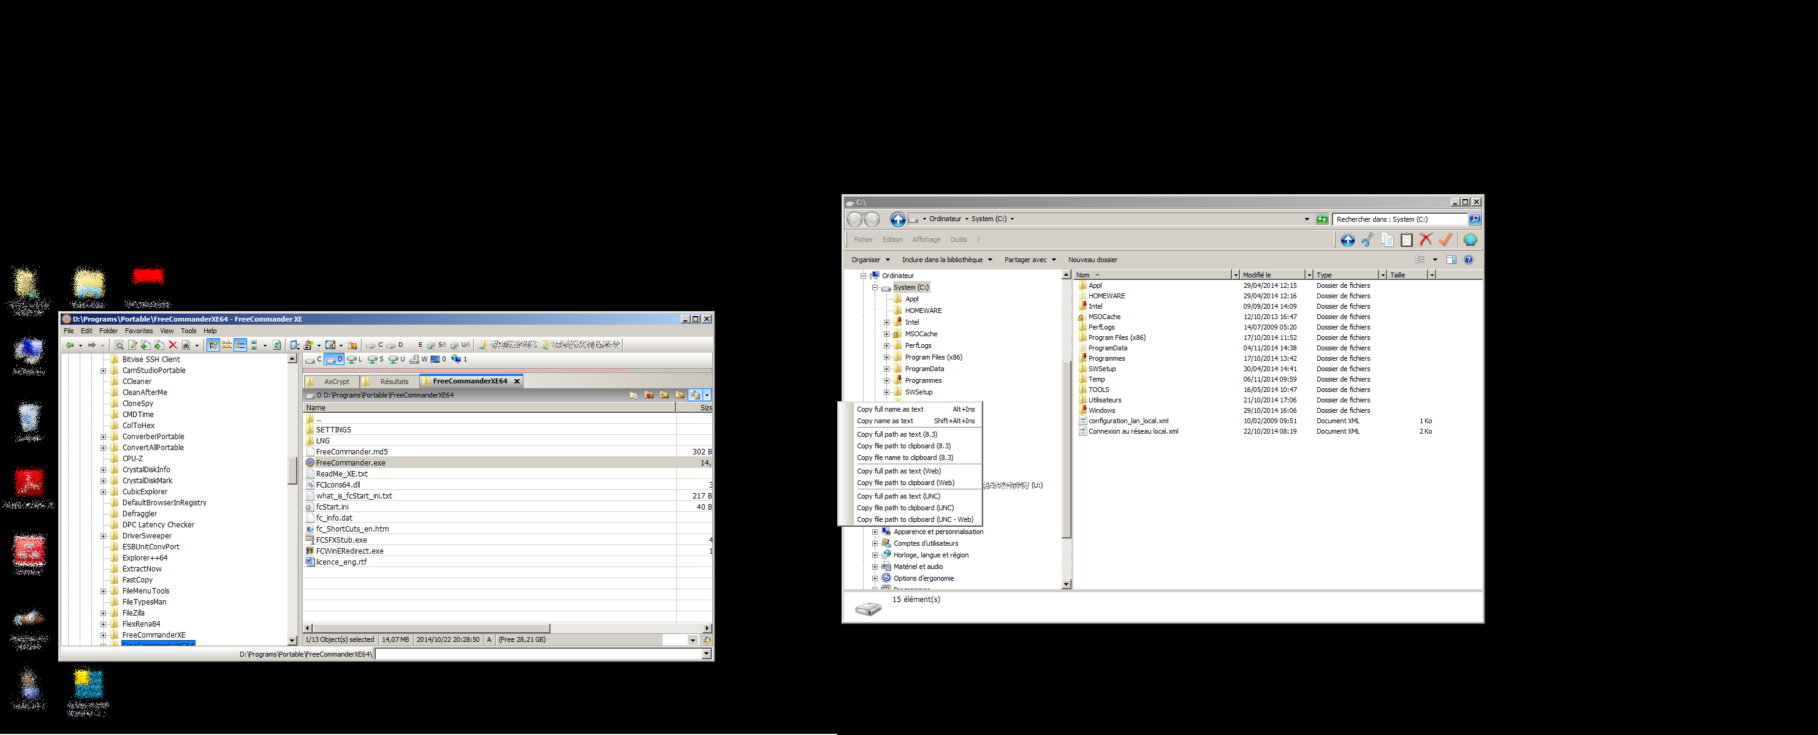This screenshot has height=735, width=1818.
Task: Click the Modifié le column header
Action: pyautogui.click(x=1272, y=275)
